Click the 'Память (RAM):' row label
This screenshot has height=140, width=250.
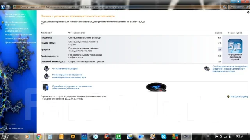[x=48, y=43]
